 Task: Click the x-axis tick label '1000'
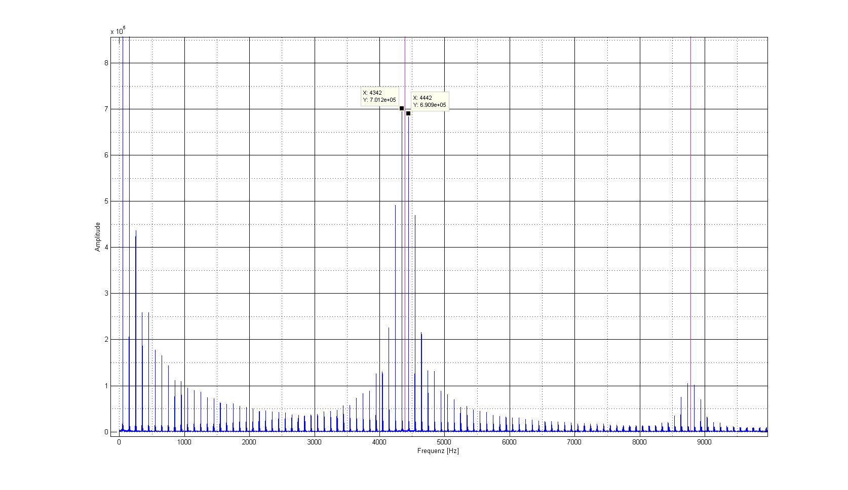(x=184, y=442)
